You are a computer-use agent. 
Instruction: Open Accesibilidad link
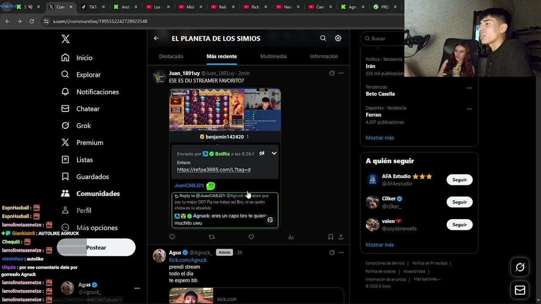tap(414, 271)
